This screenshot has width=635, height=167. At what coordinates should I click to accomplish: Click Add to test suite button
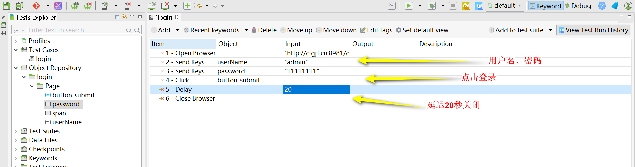(516, 30)
